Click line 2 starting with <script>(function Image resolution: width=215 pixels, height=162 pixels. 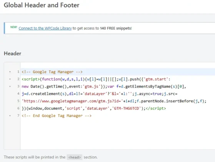click(x=96, y=79)
